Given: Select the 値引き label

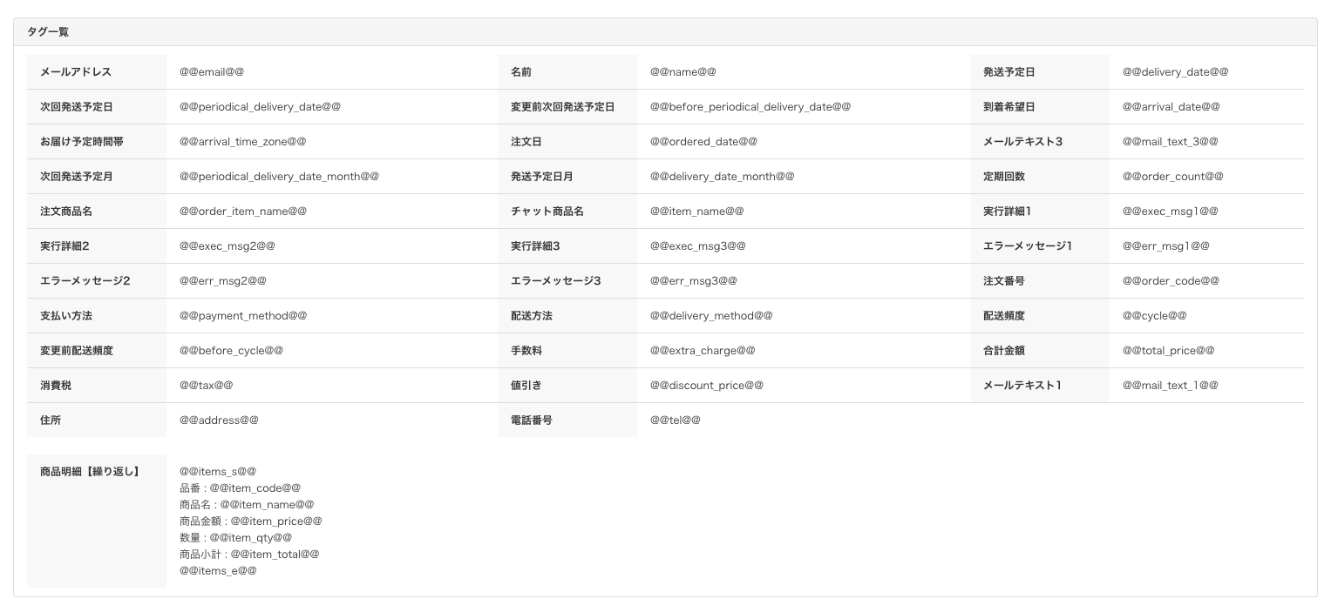Looking at the screenshot, I should tap(526, 386).
